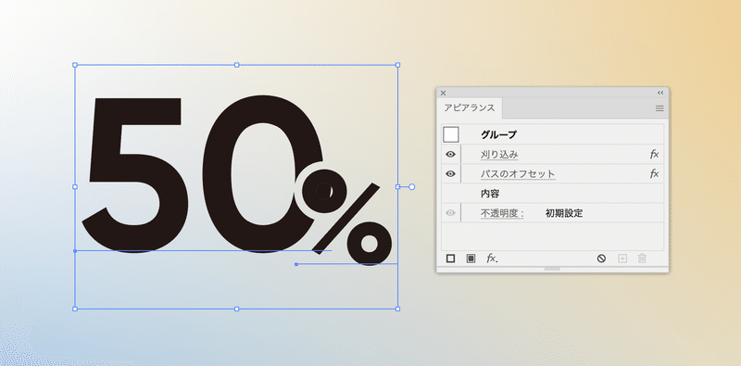The image size is (741, 366).
Task: Click the Add New Stroke icon
Action: (x=451, y=259)
